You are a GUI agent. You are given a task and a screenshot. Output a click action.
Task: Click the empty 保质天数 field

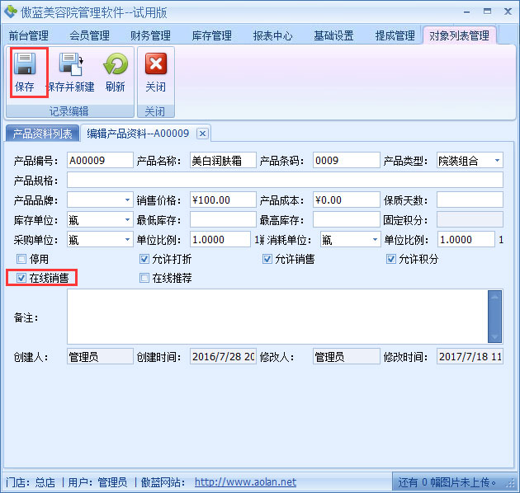point(470,200)
